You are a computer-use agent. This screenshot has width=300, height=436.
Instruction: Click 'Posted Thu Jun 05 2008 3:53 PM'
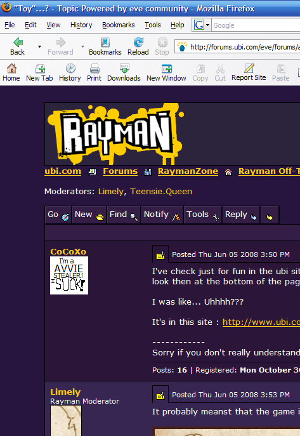231,395
